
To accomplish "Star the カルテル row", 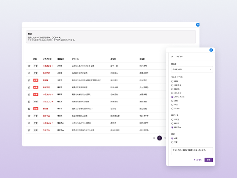I will tap(29, 130).
